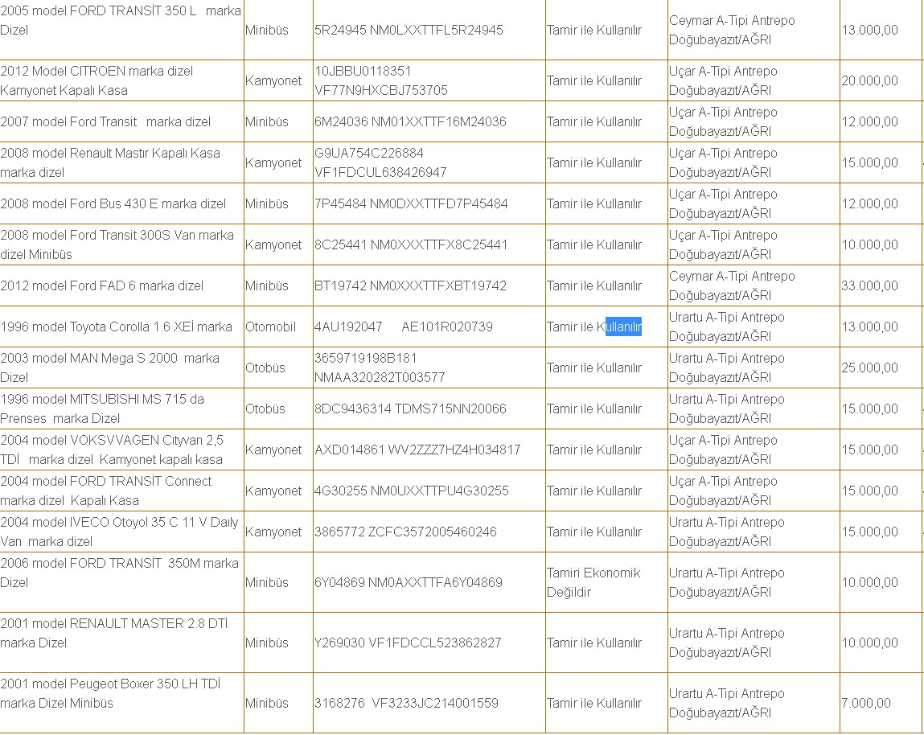Select serial 'BT19742 NM0XXXTTFXBT19742'

pyautogui.click(x=410, y=285)
